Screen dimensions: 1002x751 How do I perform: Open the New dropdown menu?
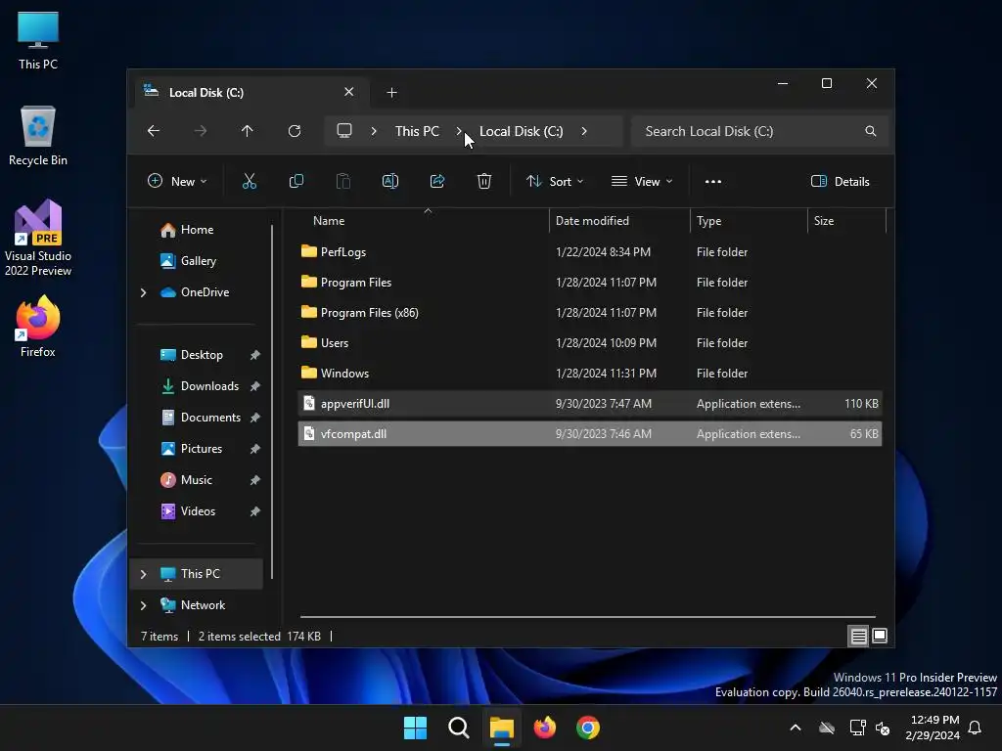tap(177, 181)
